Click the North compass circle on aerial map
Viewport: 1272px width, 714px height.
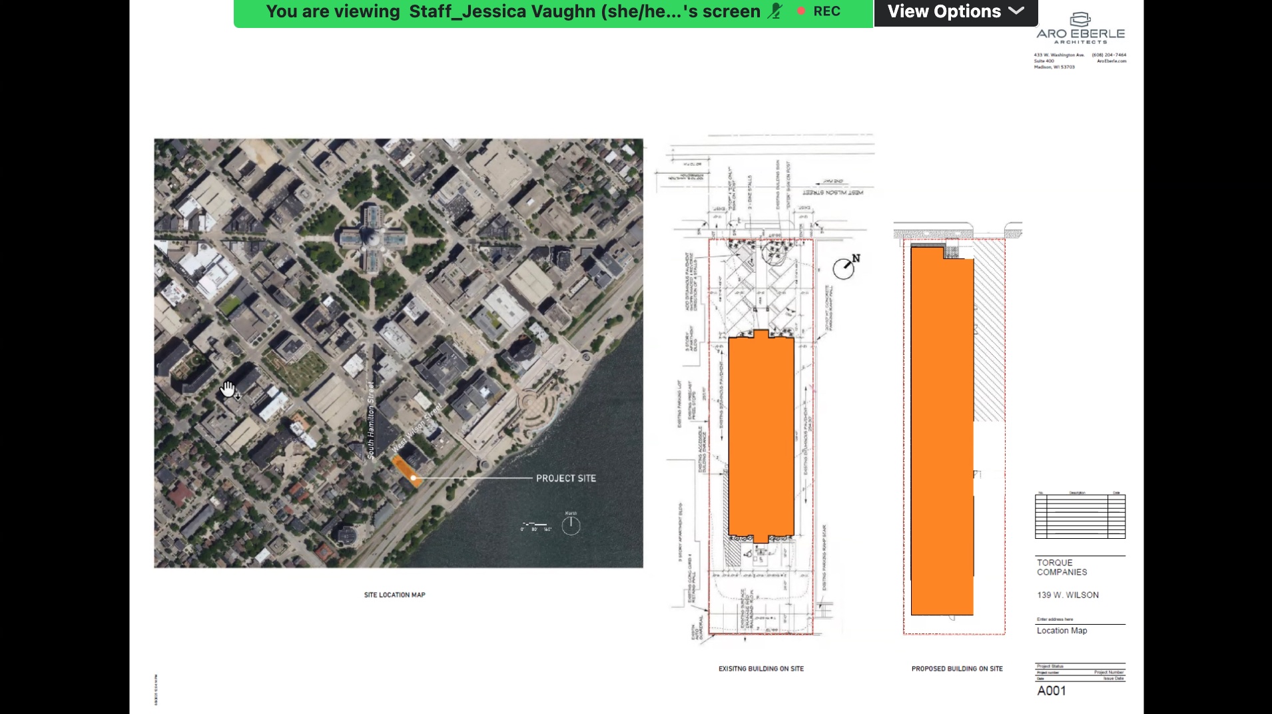click(571, 526)
